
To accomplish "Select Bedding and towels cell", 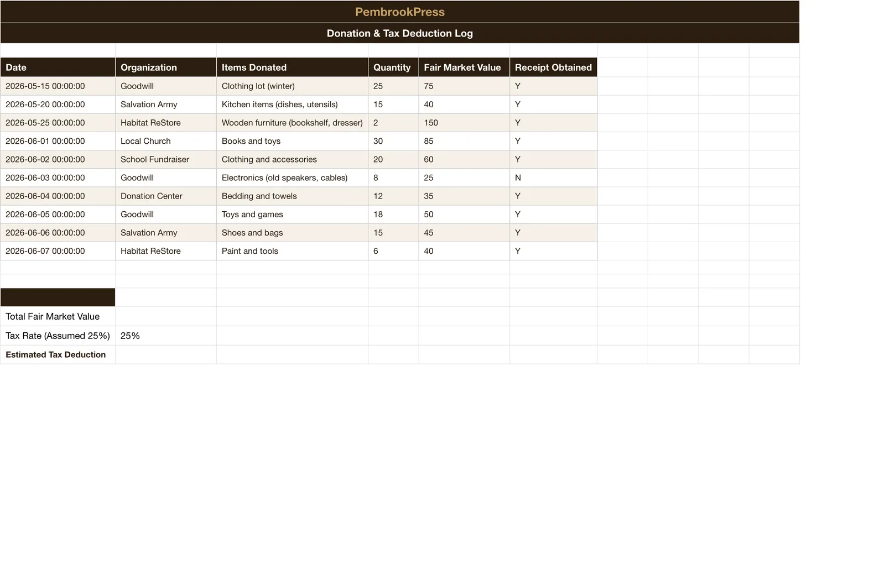I will pyautogui.click(x=292, y=196).
